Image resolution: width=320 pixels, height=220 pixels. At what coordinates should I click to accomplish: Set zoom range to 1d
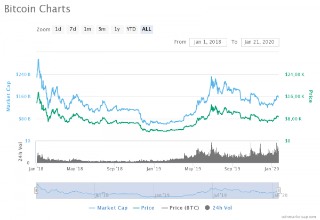click(58, 29)
